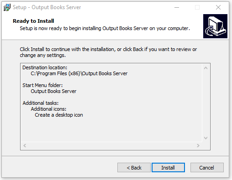
Task: Click the "Create a desktop icon" summary line
Action: pyautogui.click(x=59, y=115)
